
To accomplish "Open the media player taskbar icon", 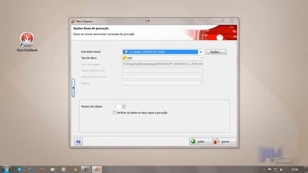I will click(64, 169).
